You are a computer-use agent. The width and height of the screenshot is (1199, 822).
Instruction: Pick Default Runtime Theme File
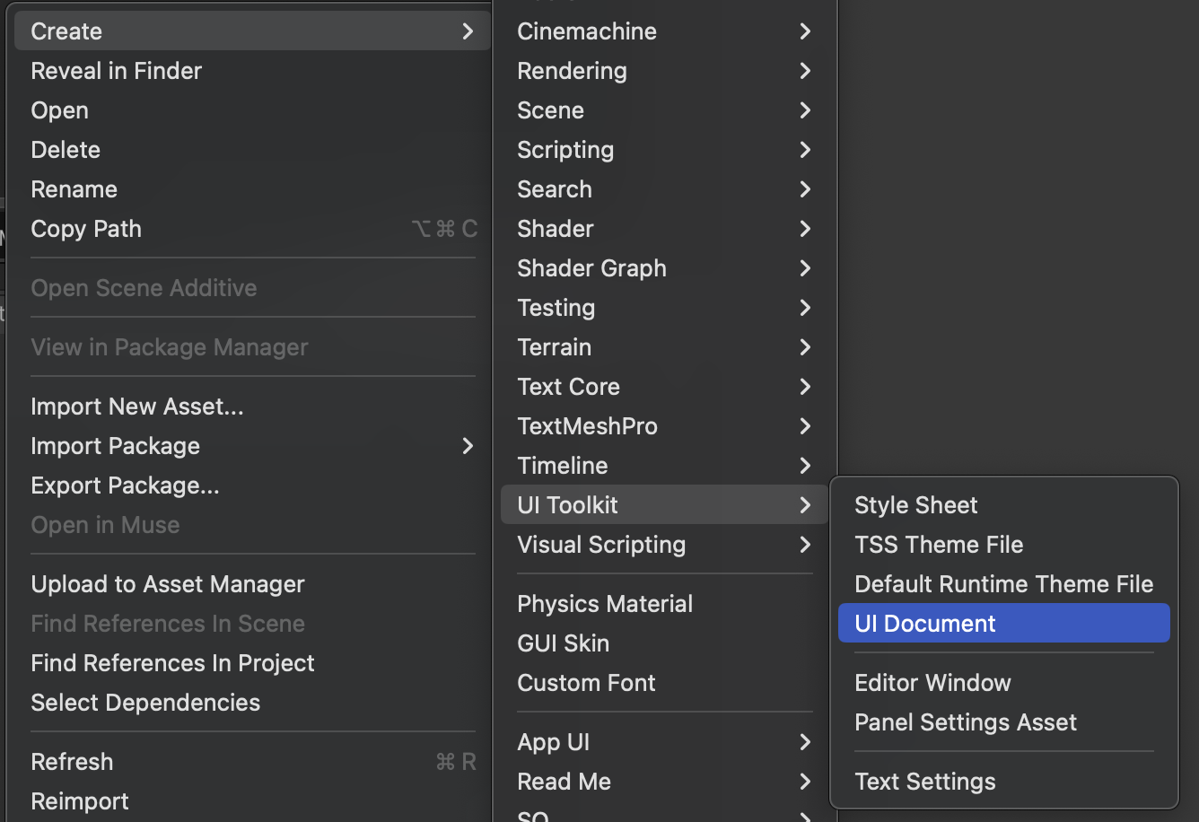pyautogui.click(x=1003, y=584)
